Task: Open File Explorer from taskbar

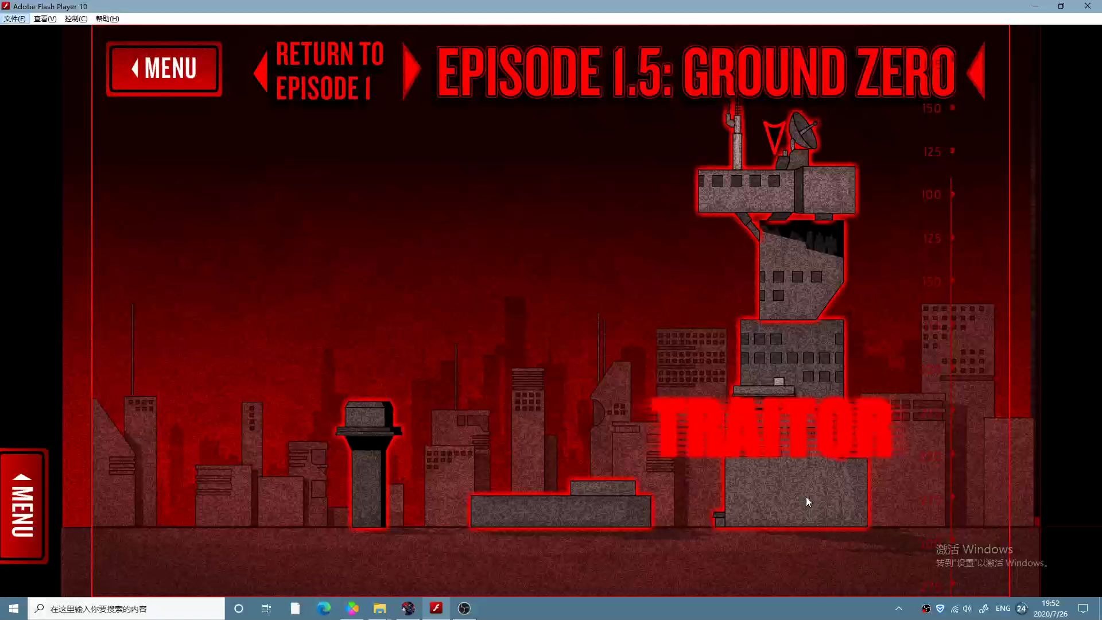Action: pyautogui.click(x=380, y=609)
